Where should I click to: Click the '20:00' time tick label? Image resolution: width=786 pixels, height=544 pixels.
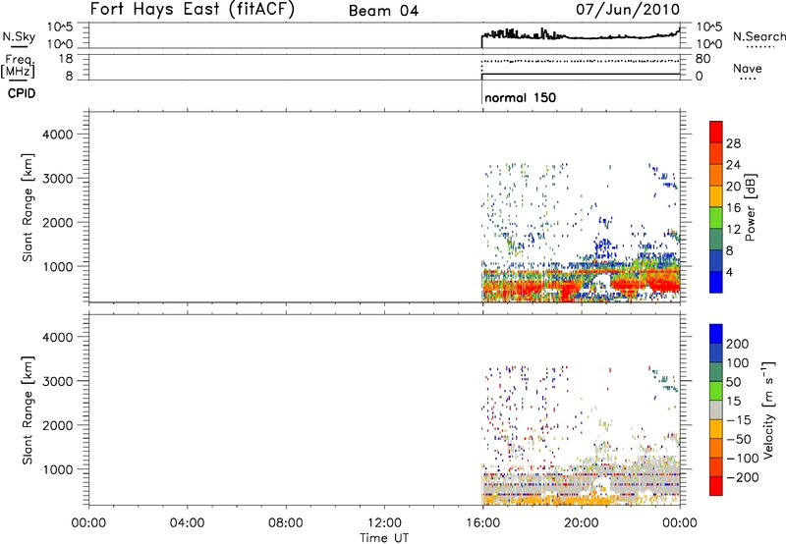pyautogui.click(x=582, y=523)
